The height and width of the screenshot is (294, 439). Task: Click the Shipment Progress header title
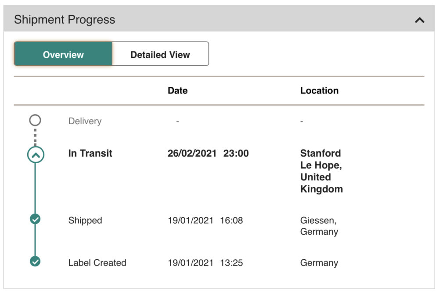[x=65, y=20]
